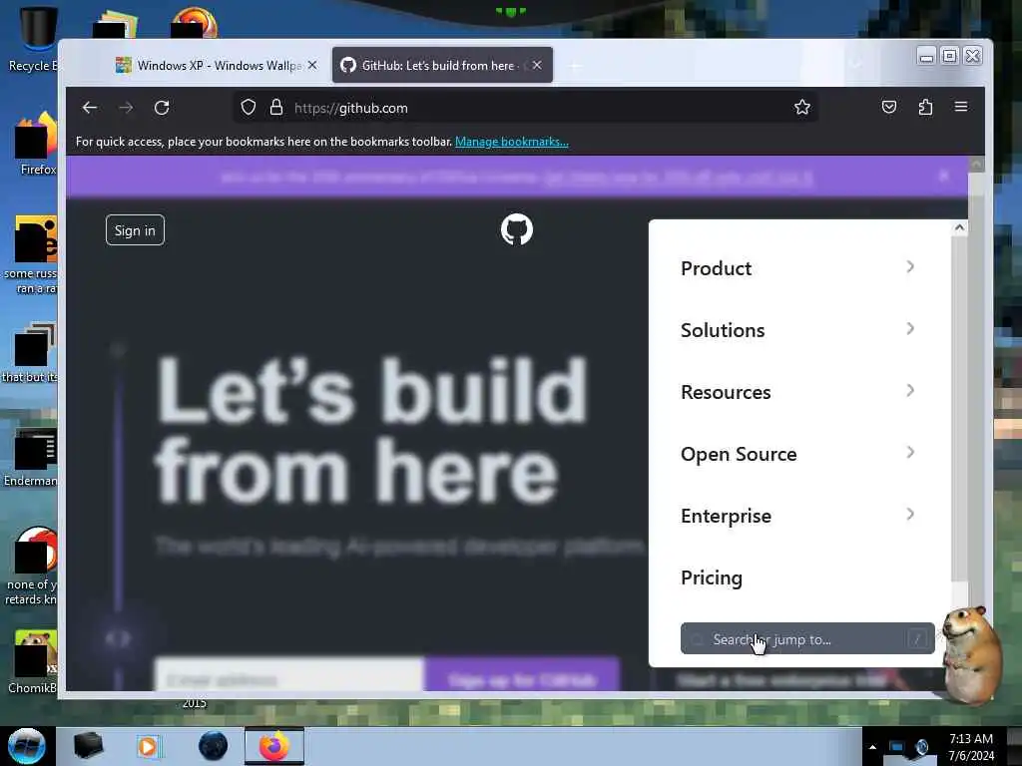The height and width of the screenshot is (766, 1022).
Task: Expand the Resources menu item
Action: [798, 392]
